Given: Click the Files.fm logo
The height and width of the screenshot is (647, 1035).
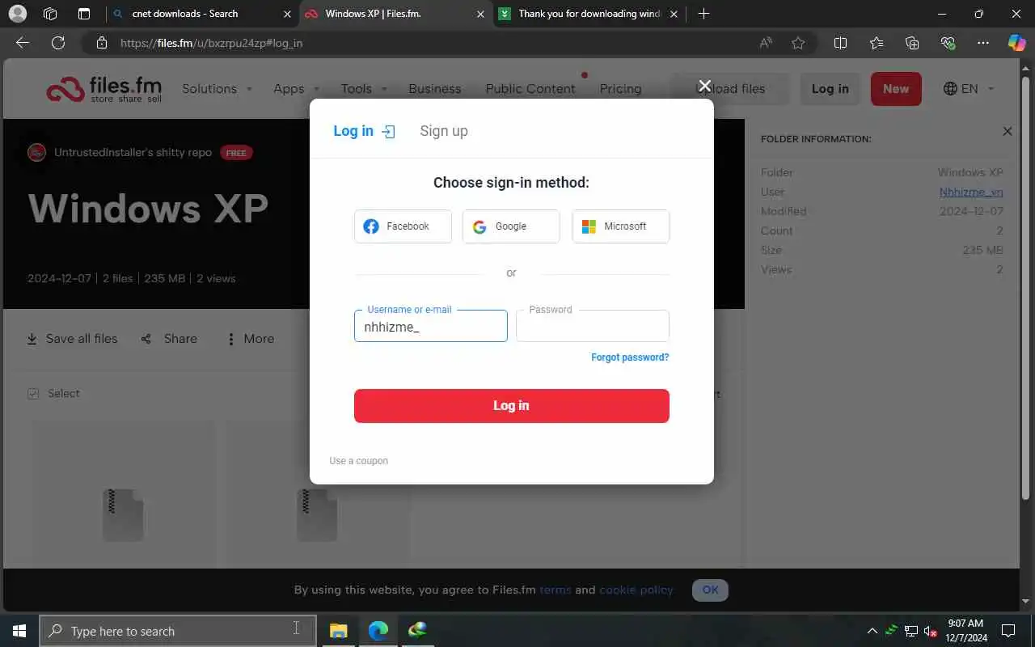Looking at the screenshot, I should (103, 89).
